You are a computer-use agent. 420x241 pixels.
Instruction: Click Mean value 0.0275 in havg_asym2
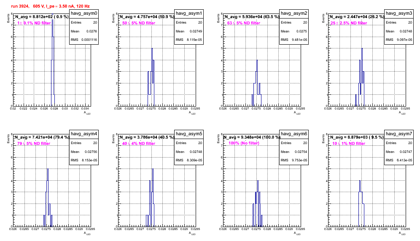302,31
